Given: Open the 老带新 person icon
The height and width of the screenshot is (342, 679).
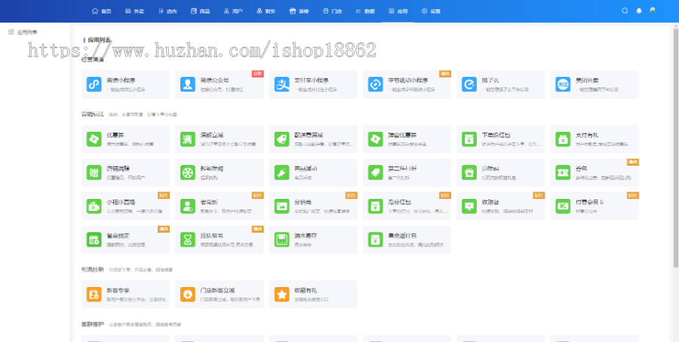Looking at the screenshot, I should coord(188,206).
